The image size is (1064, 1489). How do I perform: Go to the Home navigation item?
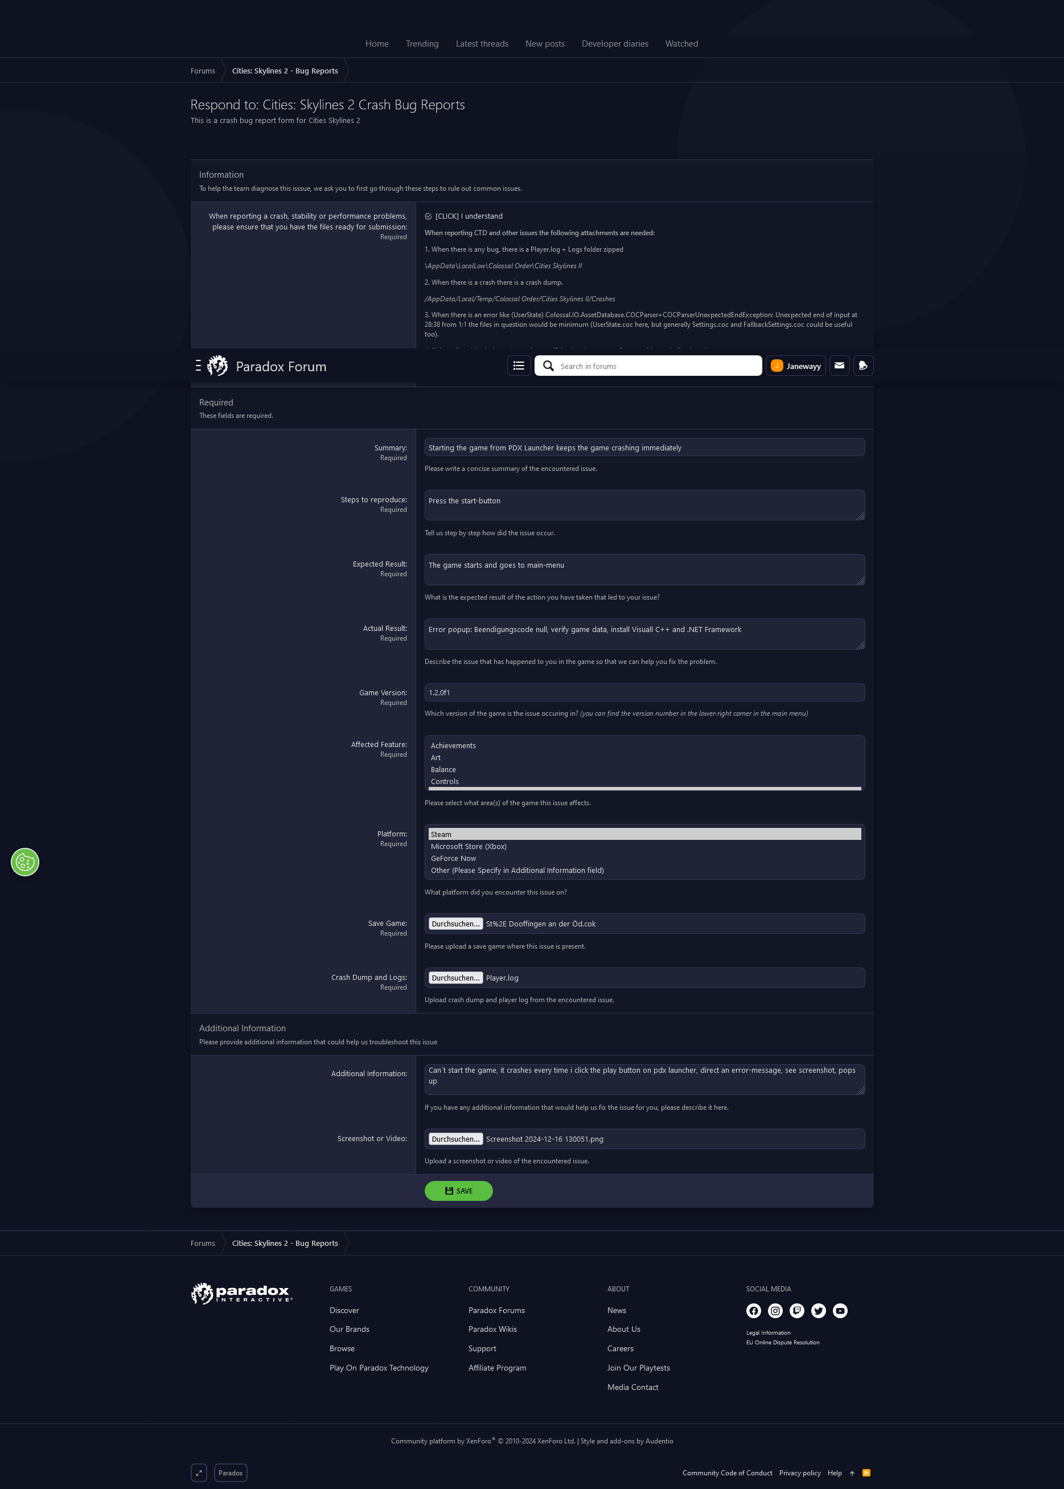point(377,44)
